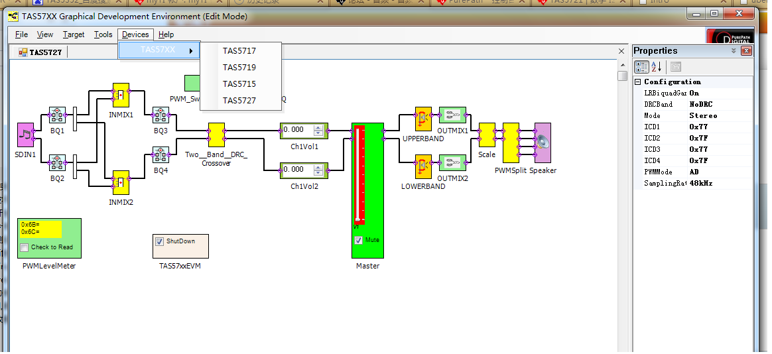Click the Ch1Vol2 value field
772x354 pixels.
pos(298,169)
